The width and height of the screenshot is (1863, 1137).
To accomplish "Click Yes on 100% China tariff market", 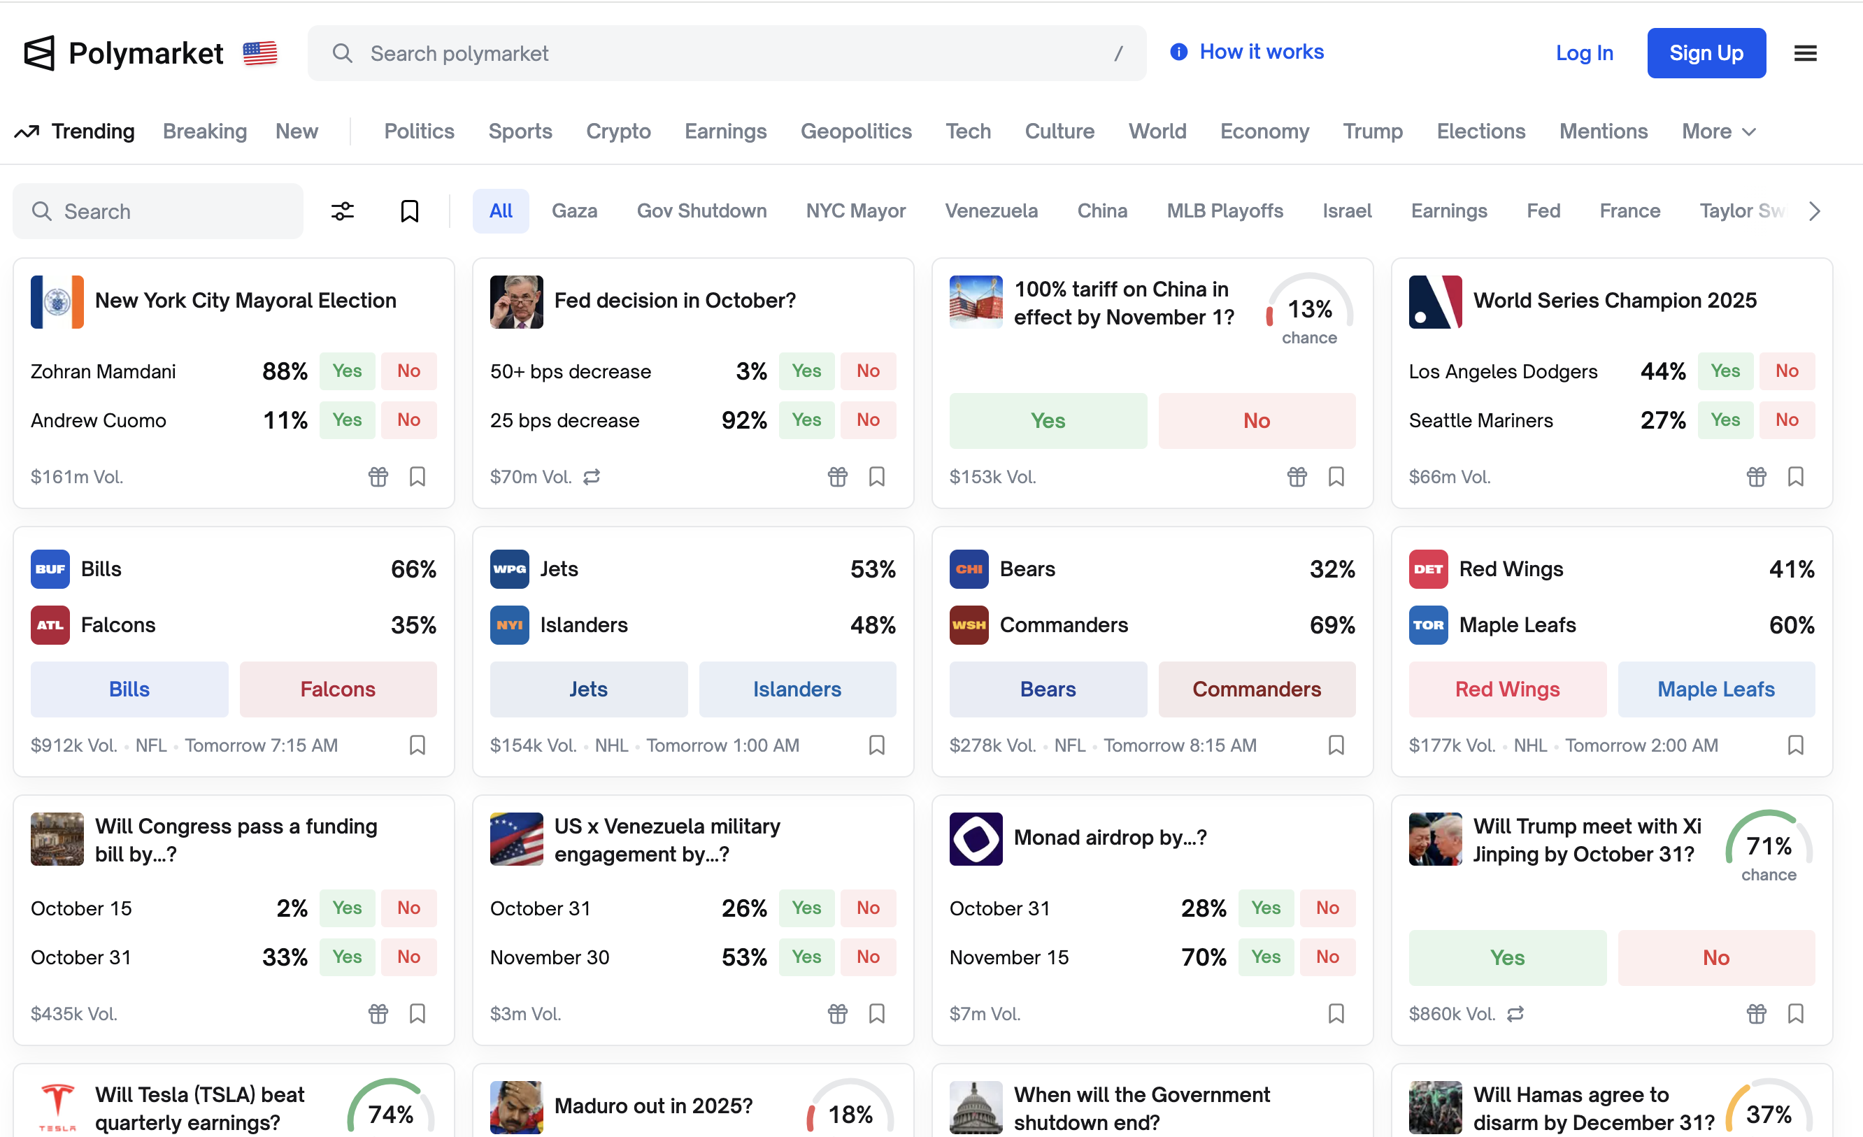I will (x=1047, y=421).
